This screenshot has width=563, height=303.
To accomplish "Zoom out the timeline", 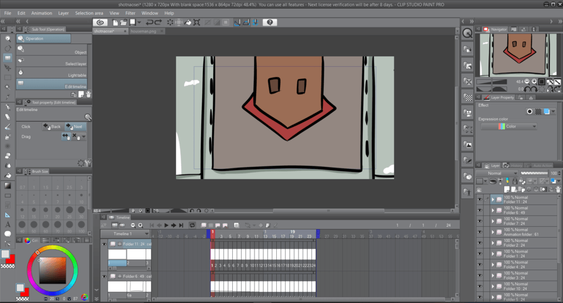I will click(x=133, y=225).
